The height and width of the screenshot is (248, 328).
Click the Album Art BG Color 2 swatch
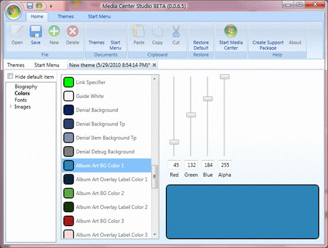(x=68, y=193)
